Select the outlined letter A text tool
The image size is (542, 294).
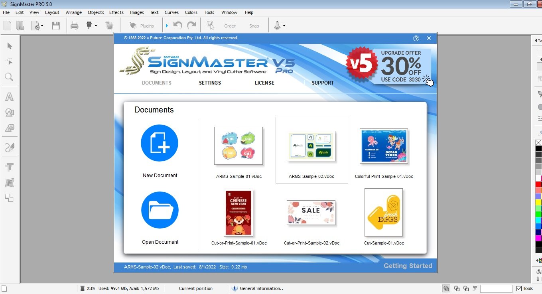[x=9, y=97]
